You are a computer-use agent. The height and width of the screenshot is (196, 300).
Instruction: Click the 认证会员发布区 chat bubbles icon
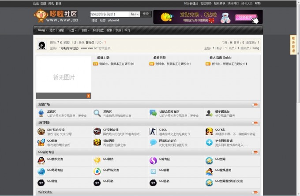point(153,113)
